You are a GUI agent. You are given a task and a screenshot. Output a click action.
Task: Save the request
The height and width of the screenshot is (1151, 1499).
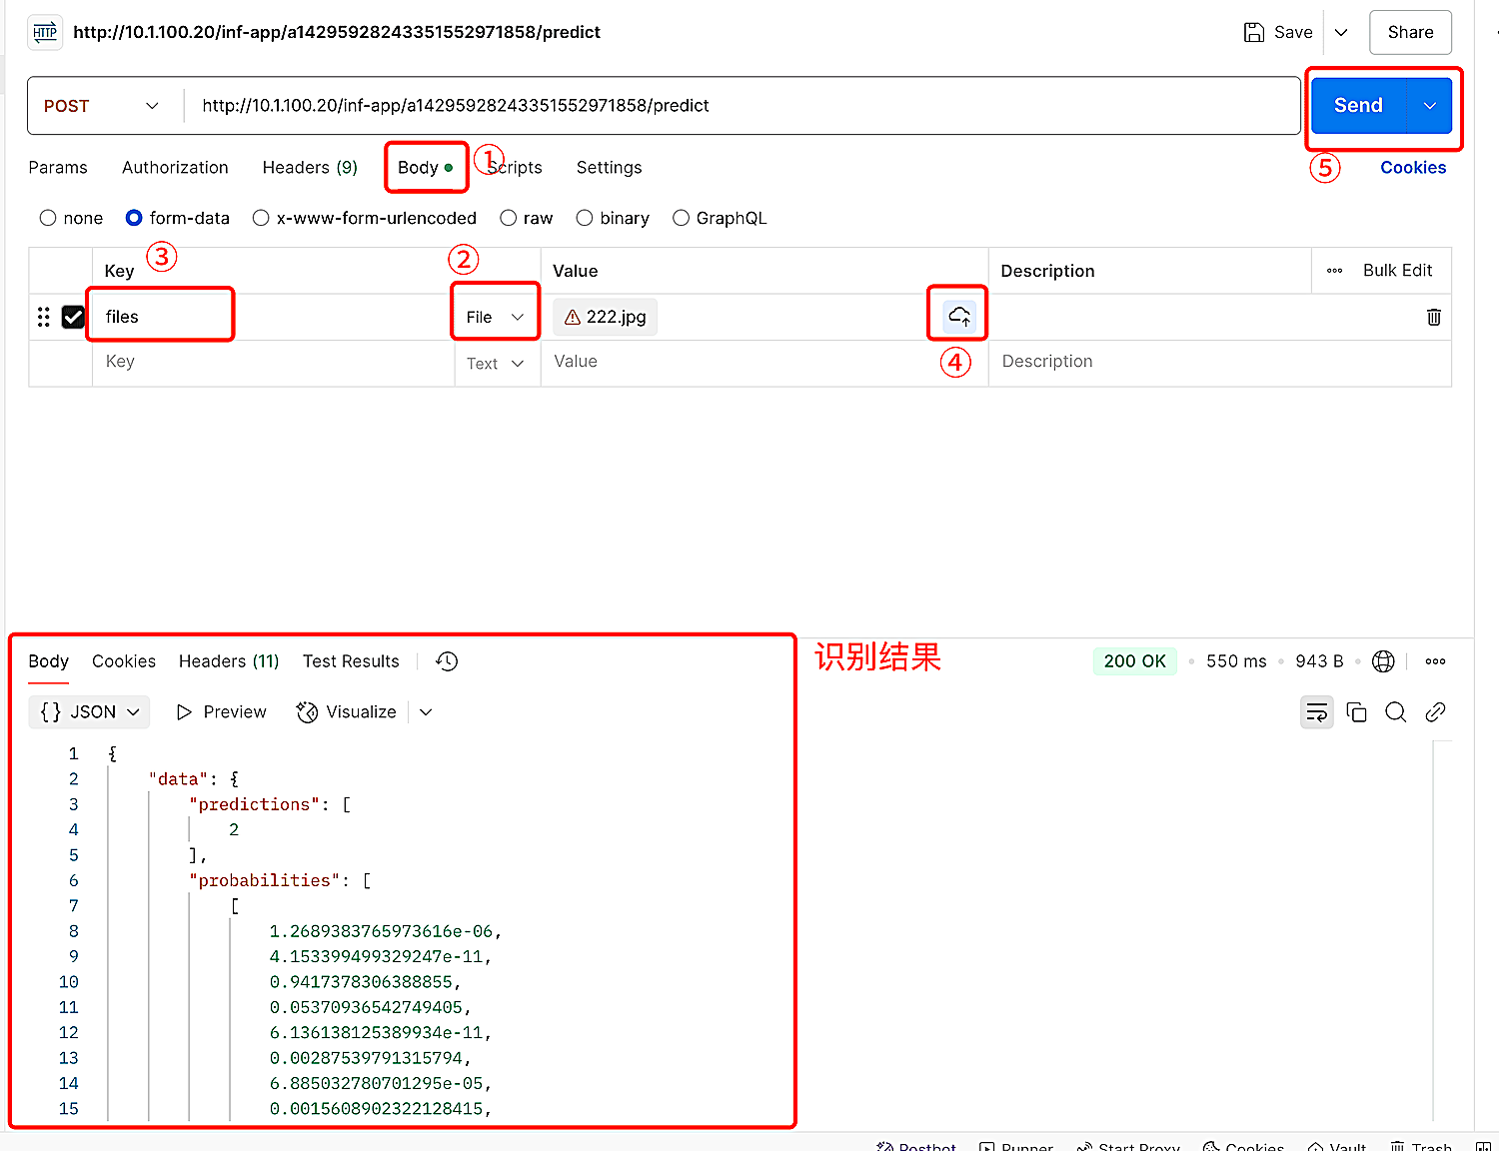click(x=1278, y=32)
